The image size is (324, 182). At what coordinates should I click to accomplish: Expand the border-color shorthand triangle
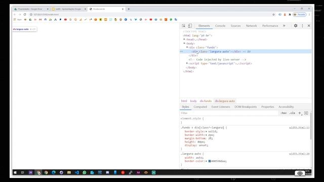(206, 161)
